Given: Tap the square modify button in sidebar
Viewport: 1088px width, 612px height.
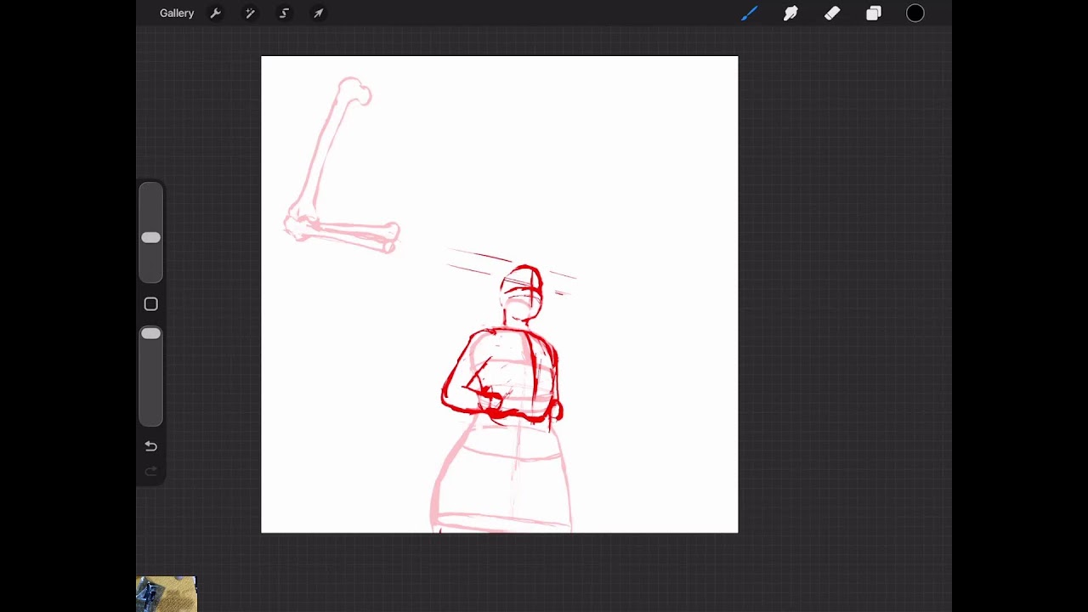Looking at the screenshot, I should tap(150, 304).
